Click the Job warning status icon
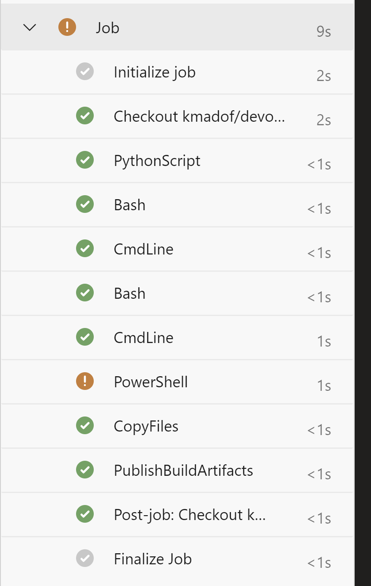The image size is (371, 586). click(67, 27)
